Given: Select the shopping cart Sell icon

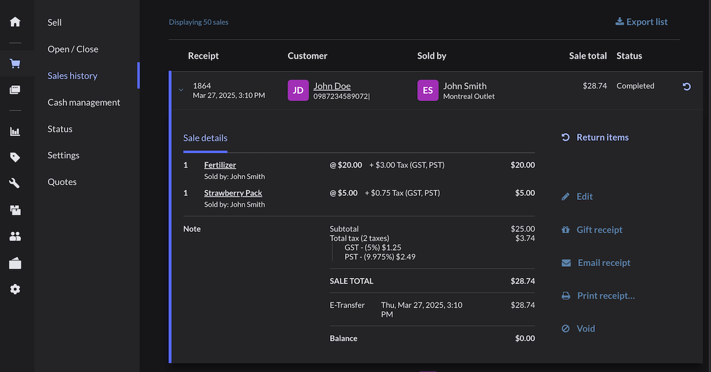Looking at the screenshot, I should coord(15,63).
